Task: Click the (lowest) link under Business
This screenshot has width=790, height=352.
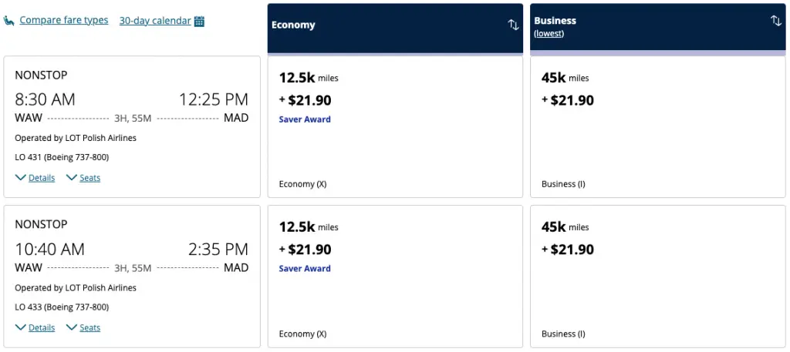Action: point(549,33)
